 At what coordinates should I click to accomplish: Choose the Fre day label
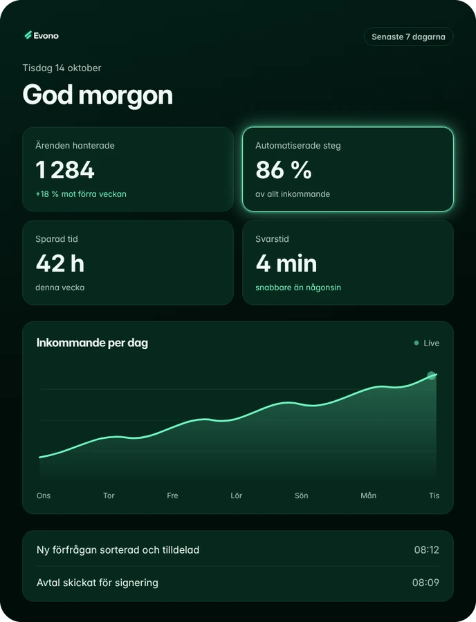(172, 496)
